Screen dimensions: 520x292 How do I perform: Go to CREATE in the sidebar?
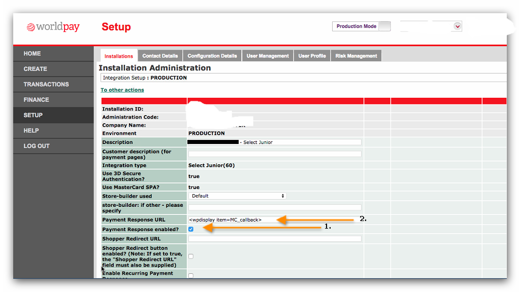53,69
